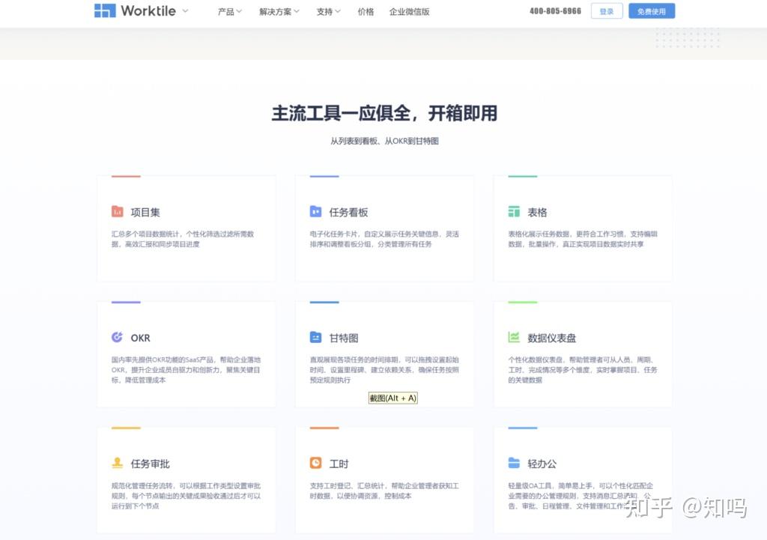Select 企业微信版 in the navigation bar
Screen dimensions: 767x540
coord(409,11)
